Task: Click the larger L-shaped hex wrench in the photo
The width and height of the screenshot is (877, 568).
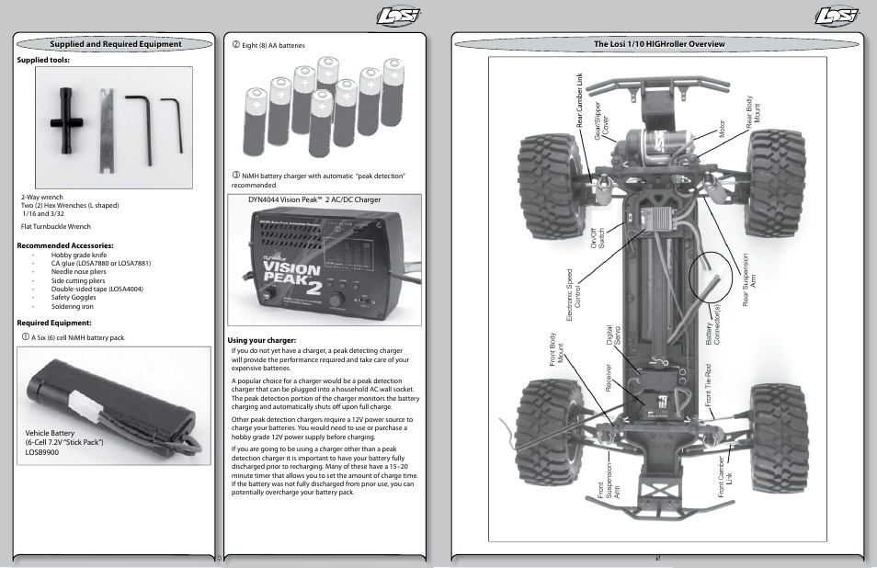Action: 141,130
